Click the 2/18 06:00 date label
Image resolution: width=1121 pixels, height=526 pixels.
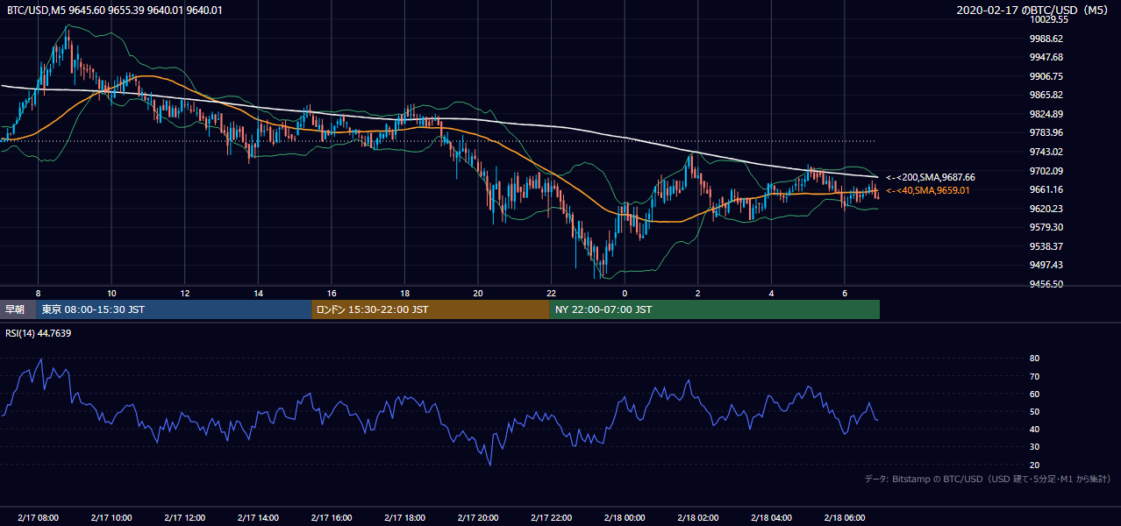point(845,518)
